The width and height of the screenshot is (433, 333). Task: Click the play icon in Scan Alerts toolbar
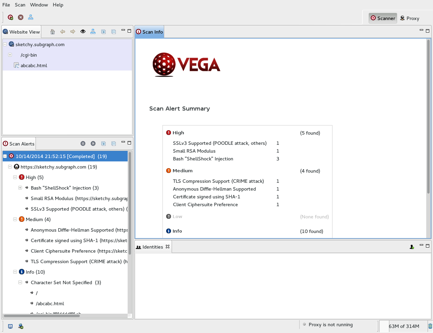[93, 143]
